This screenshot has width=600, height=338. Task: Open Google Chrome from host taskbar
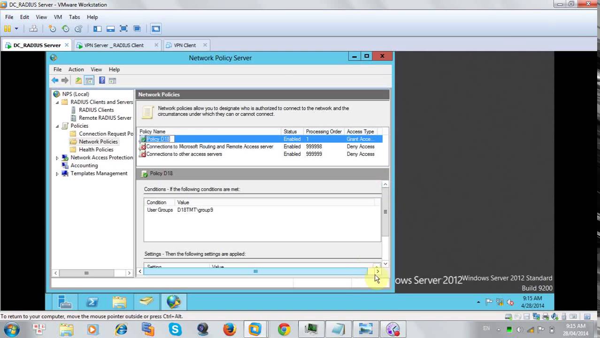[284, 329]
